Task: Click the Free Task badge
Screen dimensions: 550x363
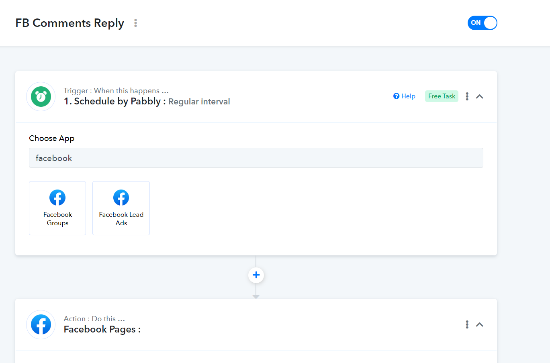Action: point(442,96)
